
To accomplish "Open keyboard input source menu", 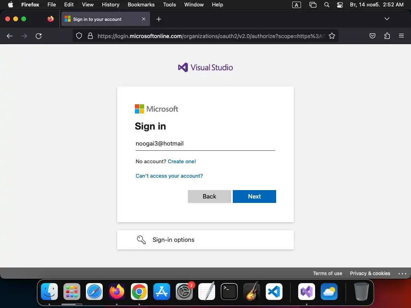I will [x=297, y=5].
